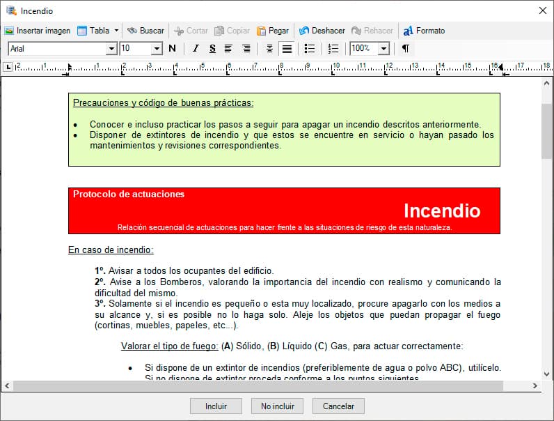
Task: Click the Cancelar button
Action: point(338,406)
